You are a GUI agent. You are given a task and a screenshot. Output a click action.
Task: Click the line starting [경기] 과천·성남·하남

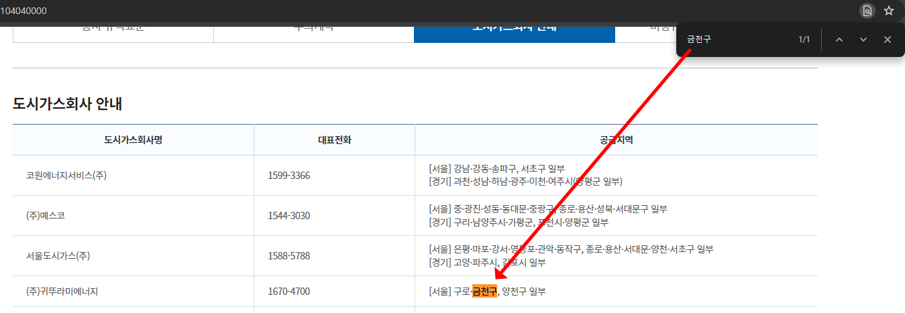click(526, 182)
